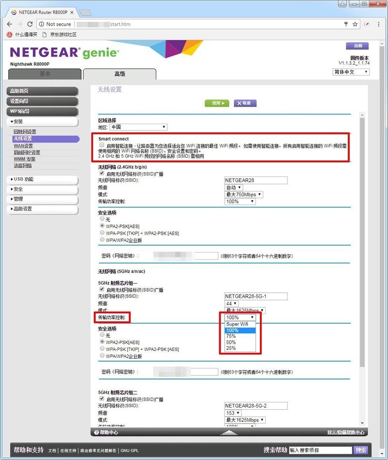Image resolution: width=388 pixels, height=460 pixels.
Task: Go back using the browser back arrow
Action: (x=10, y=24)
